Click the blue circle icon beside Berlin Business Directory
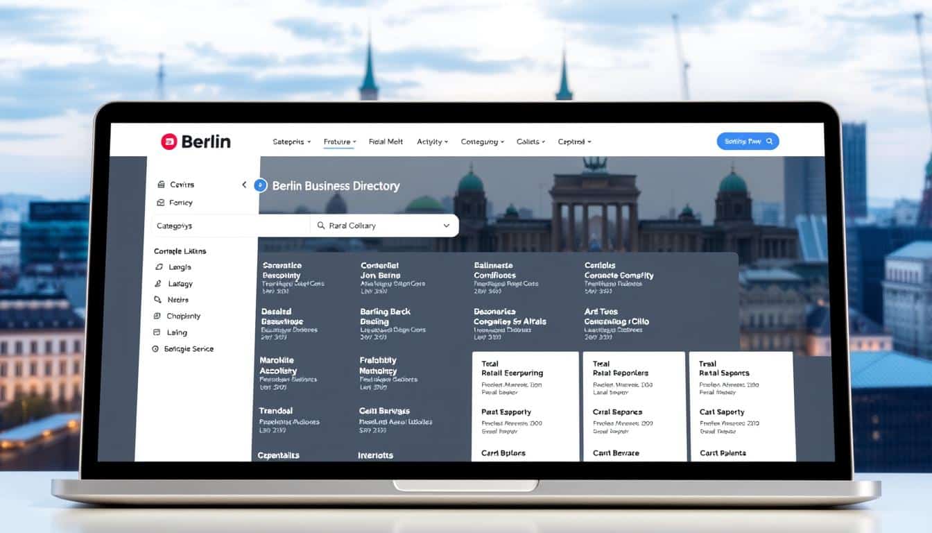This screenshot has width=932, height=533. tap(261, 185)
